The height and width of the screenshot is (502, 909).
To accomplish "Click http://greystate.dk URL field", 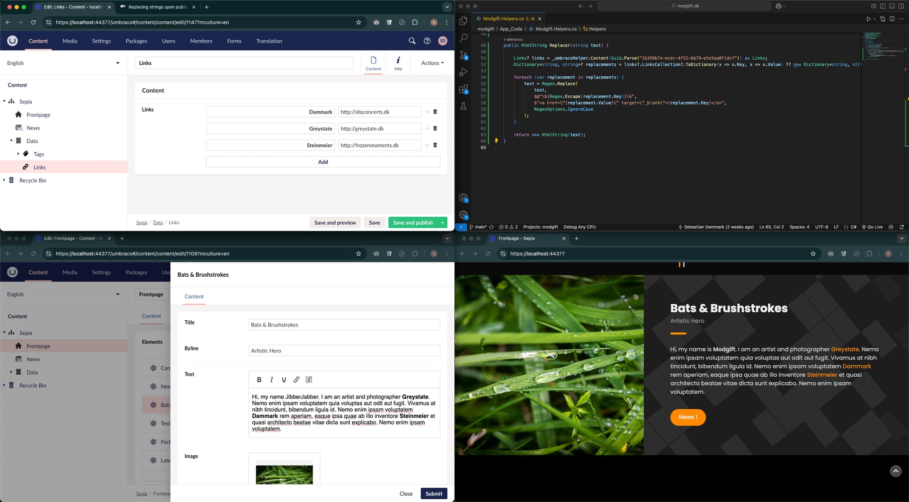I will tap(380, 128).
